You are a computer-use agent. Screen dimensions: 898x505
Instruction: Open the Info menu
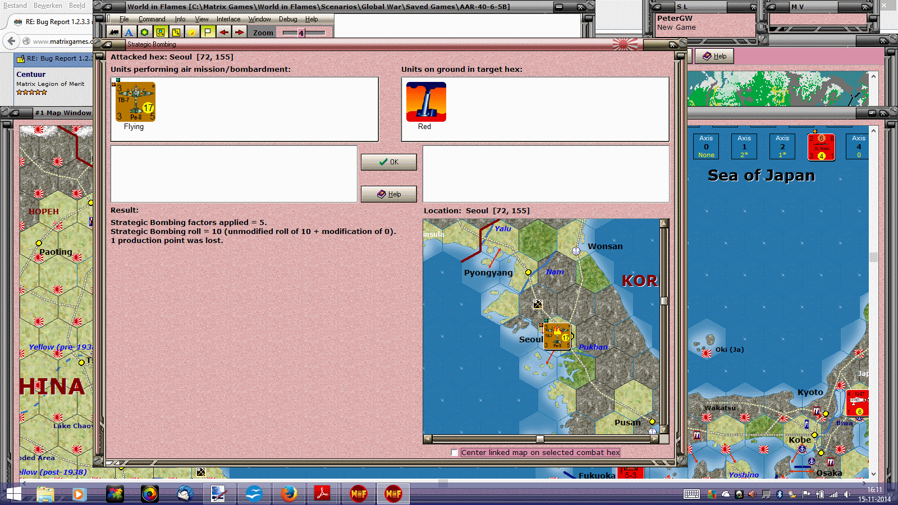point(180,19)
